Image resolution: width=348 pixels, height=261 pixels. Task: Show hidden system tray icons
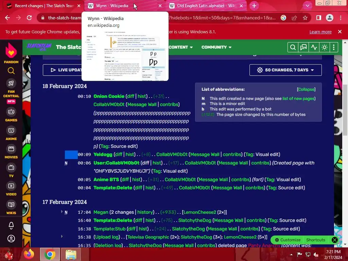point(291,254)
